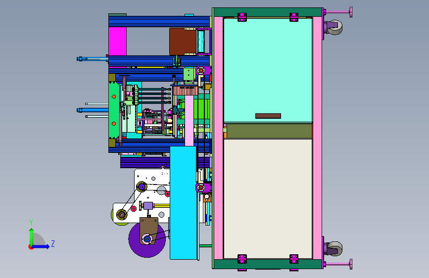Select the pink right vertical frame post
429x278 pixels.
(317, 138)
